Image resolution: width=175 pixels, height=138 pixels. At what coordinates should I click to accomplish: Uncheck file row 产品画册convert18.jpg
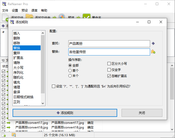click(x=3, y=127)
